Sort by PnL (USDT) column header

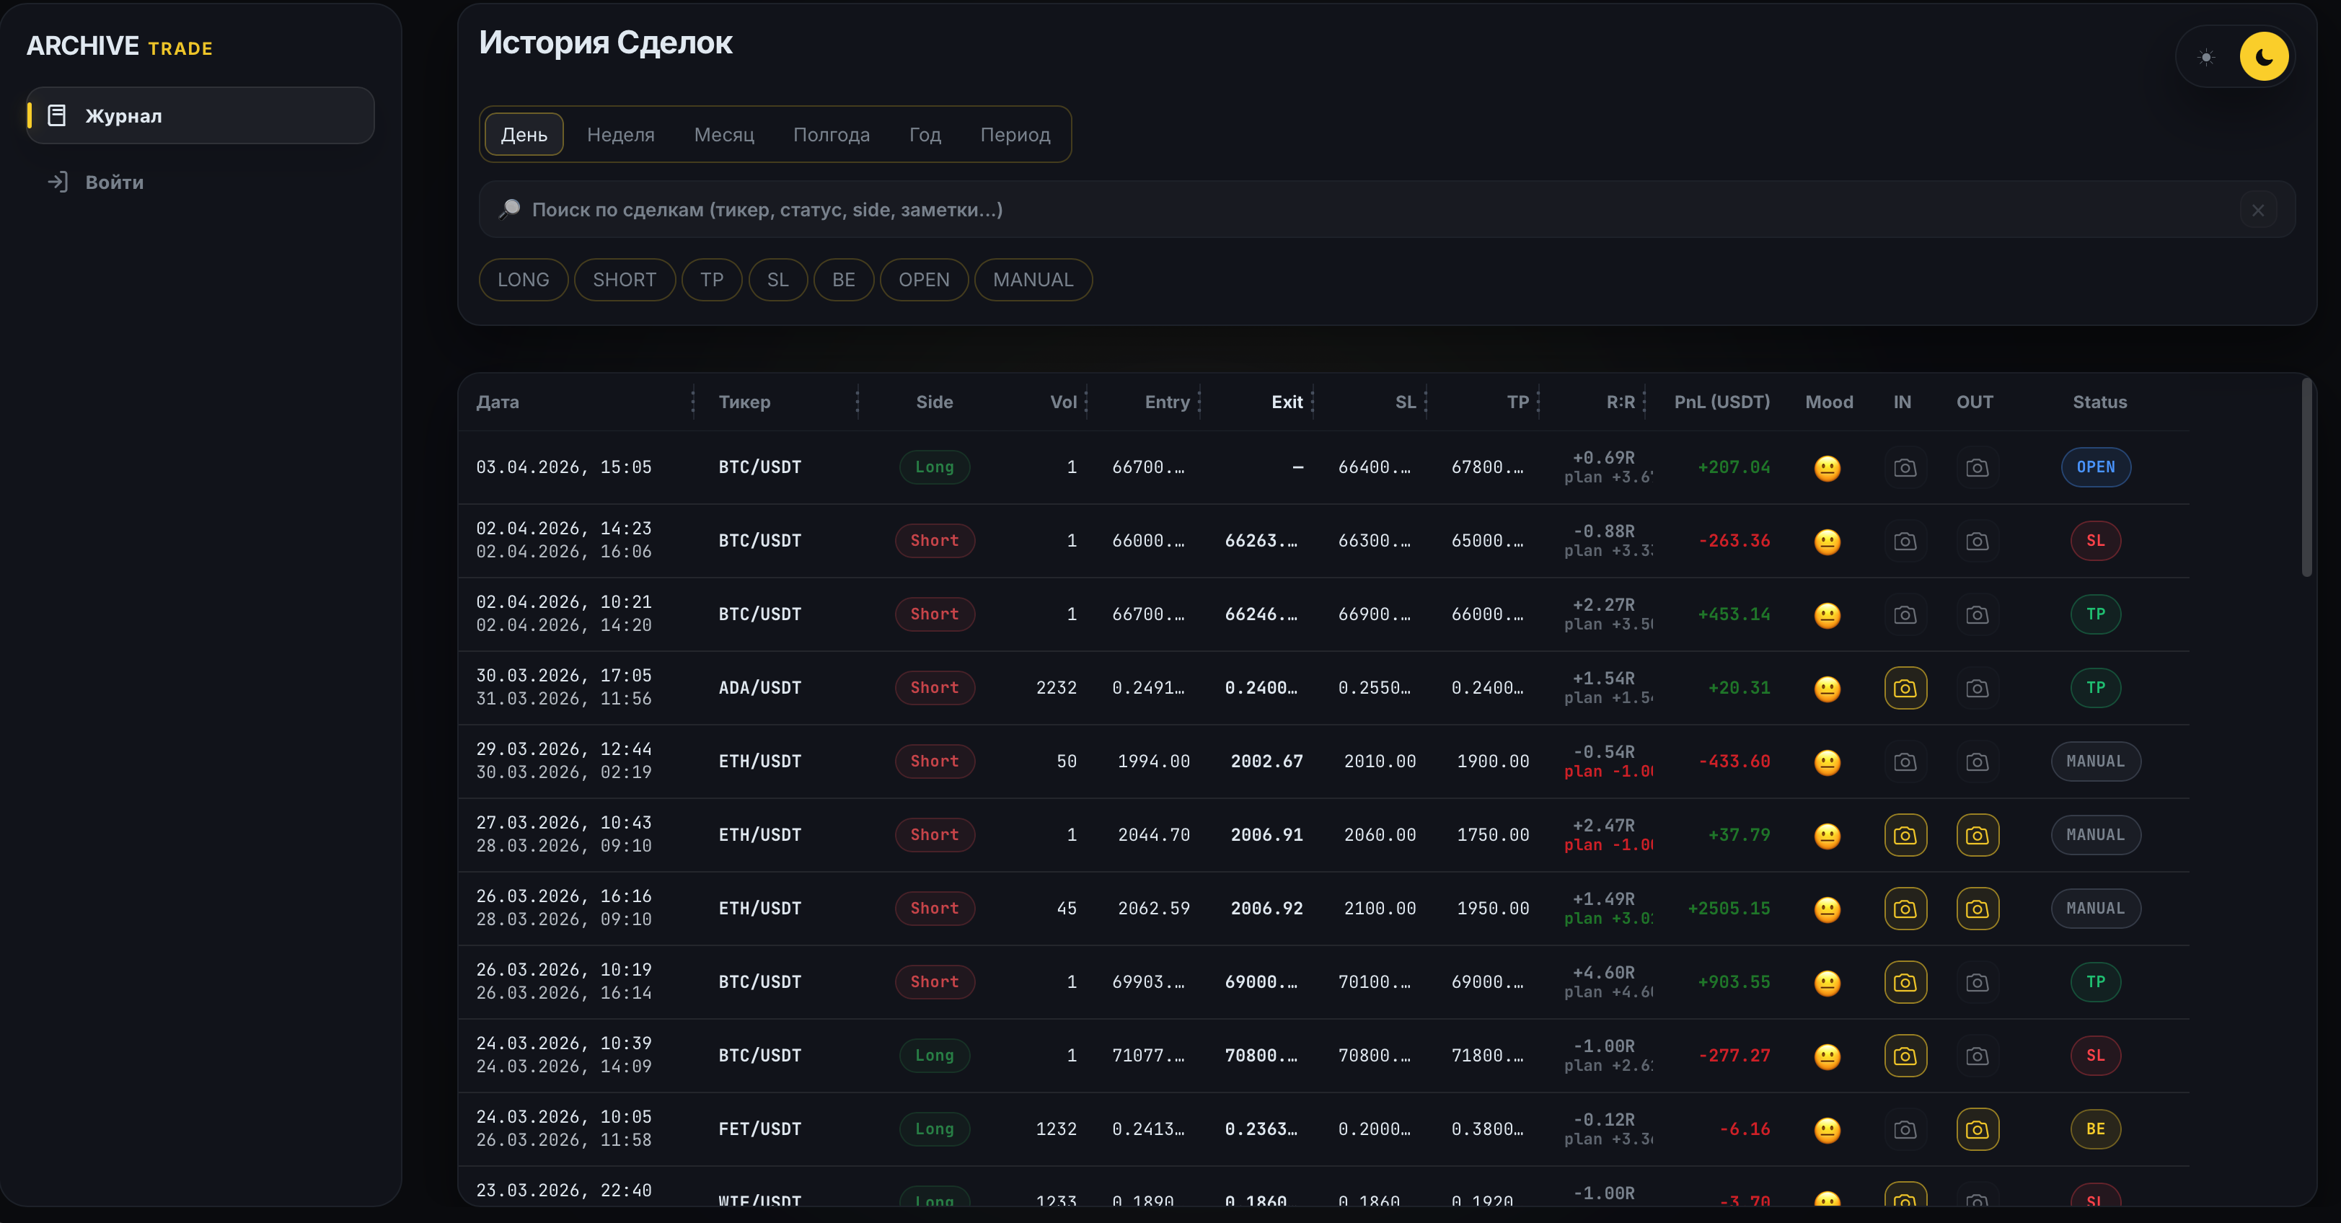1721,402
